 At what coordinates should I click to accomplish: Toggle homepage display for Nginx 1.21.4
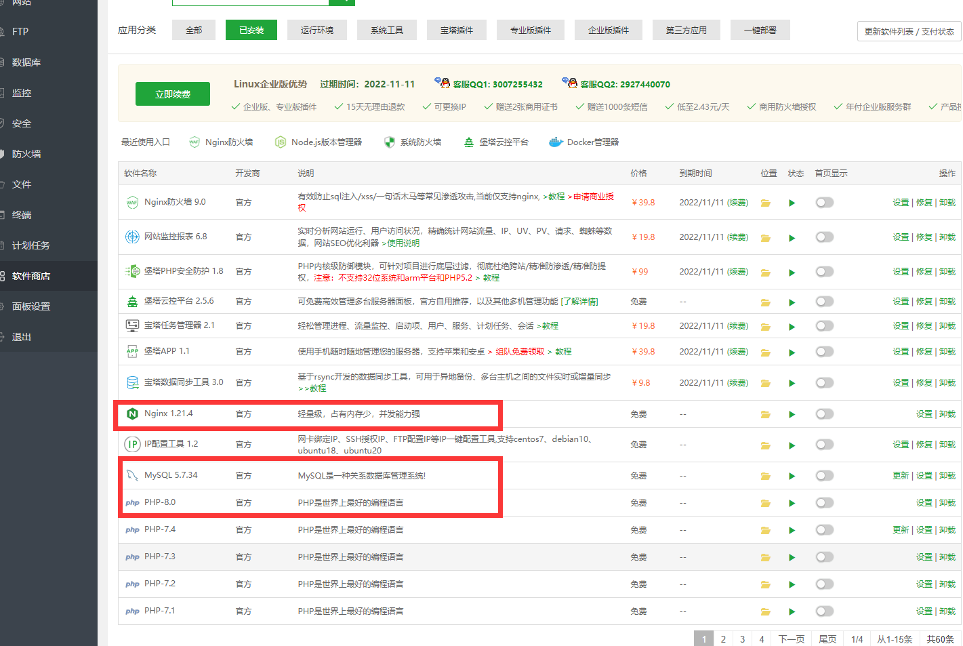click(x=825, y=414)
